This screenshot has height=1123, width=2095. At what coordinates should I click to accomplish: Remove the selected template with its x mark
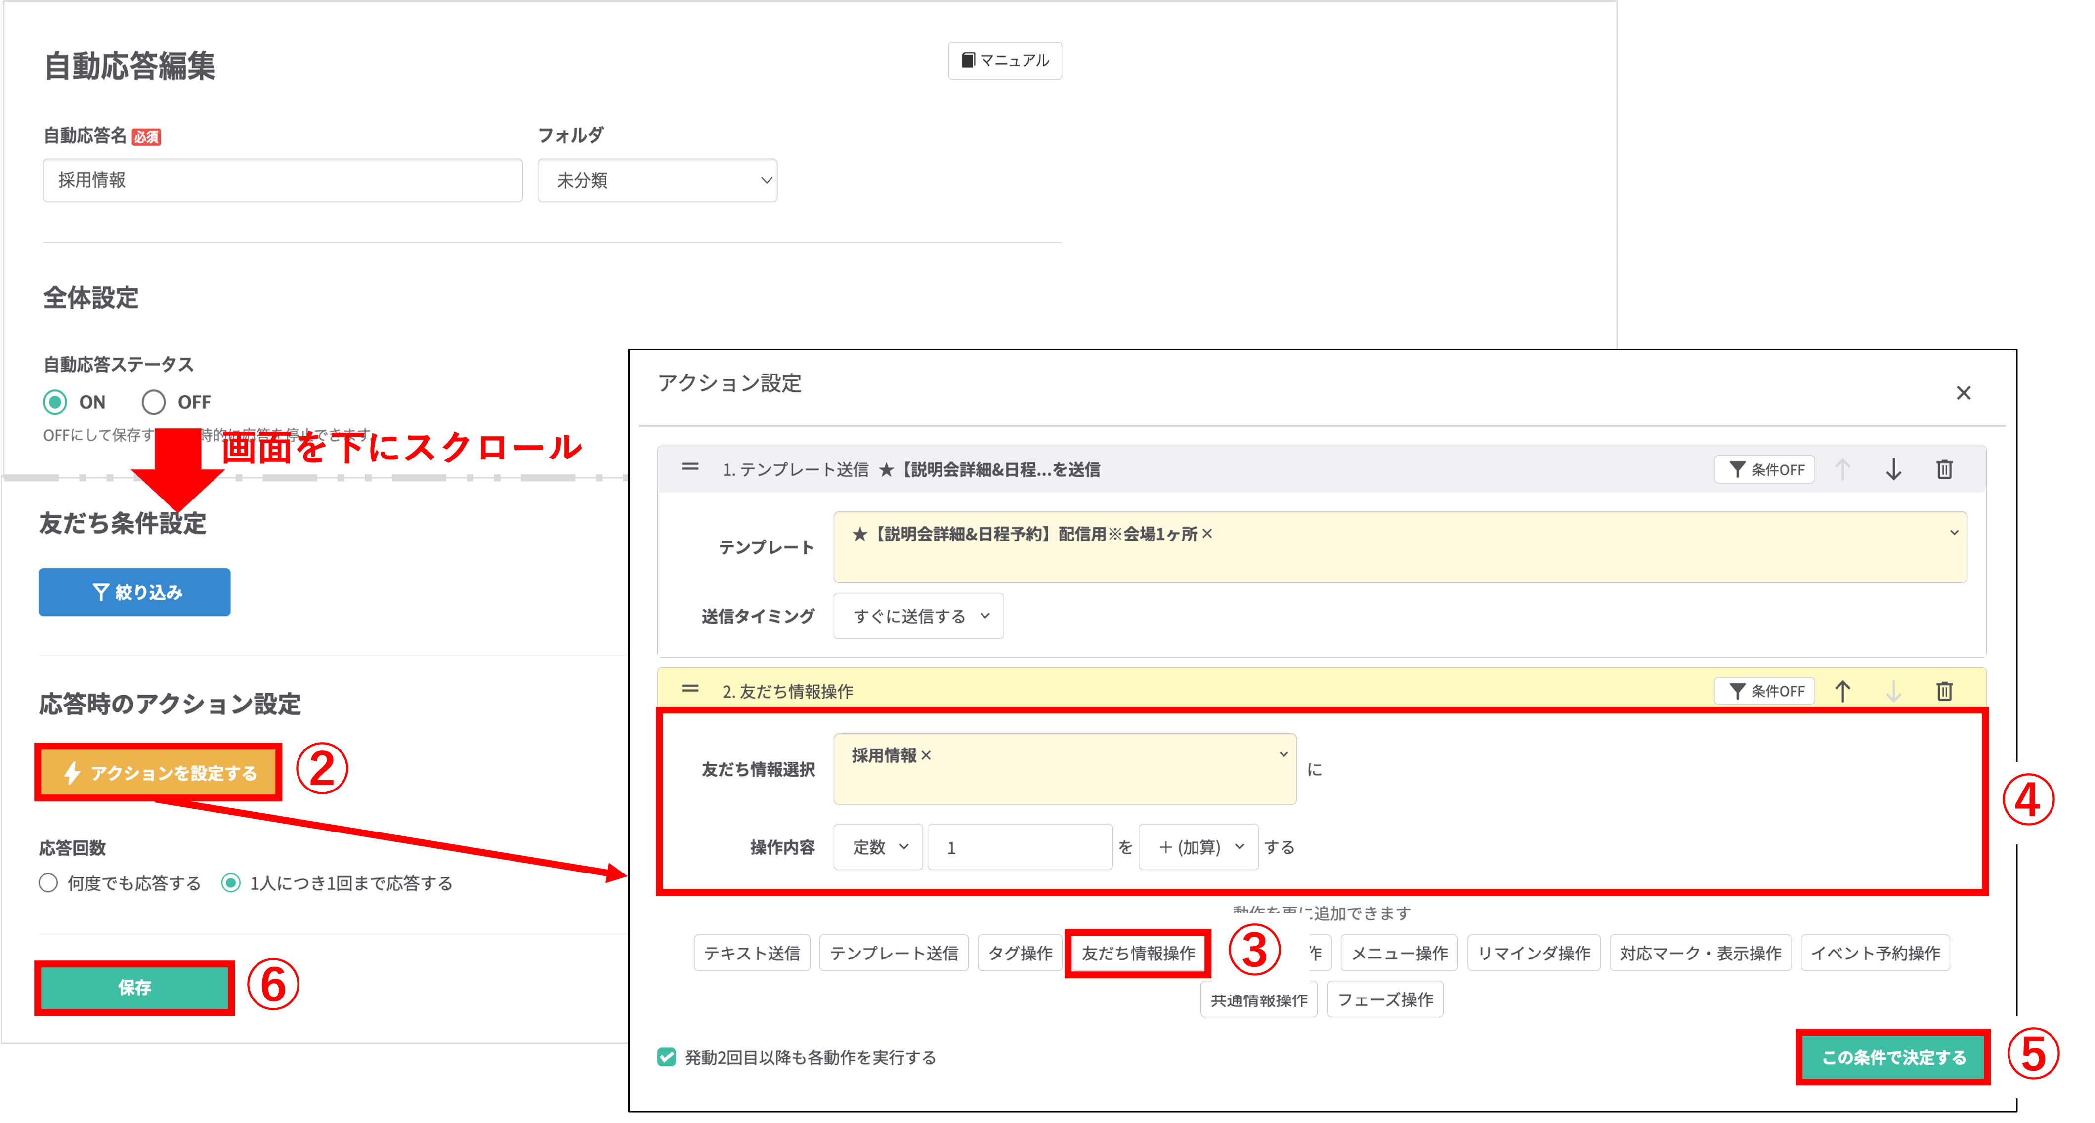click(1207, 534)
